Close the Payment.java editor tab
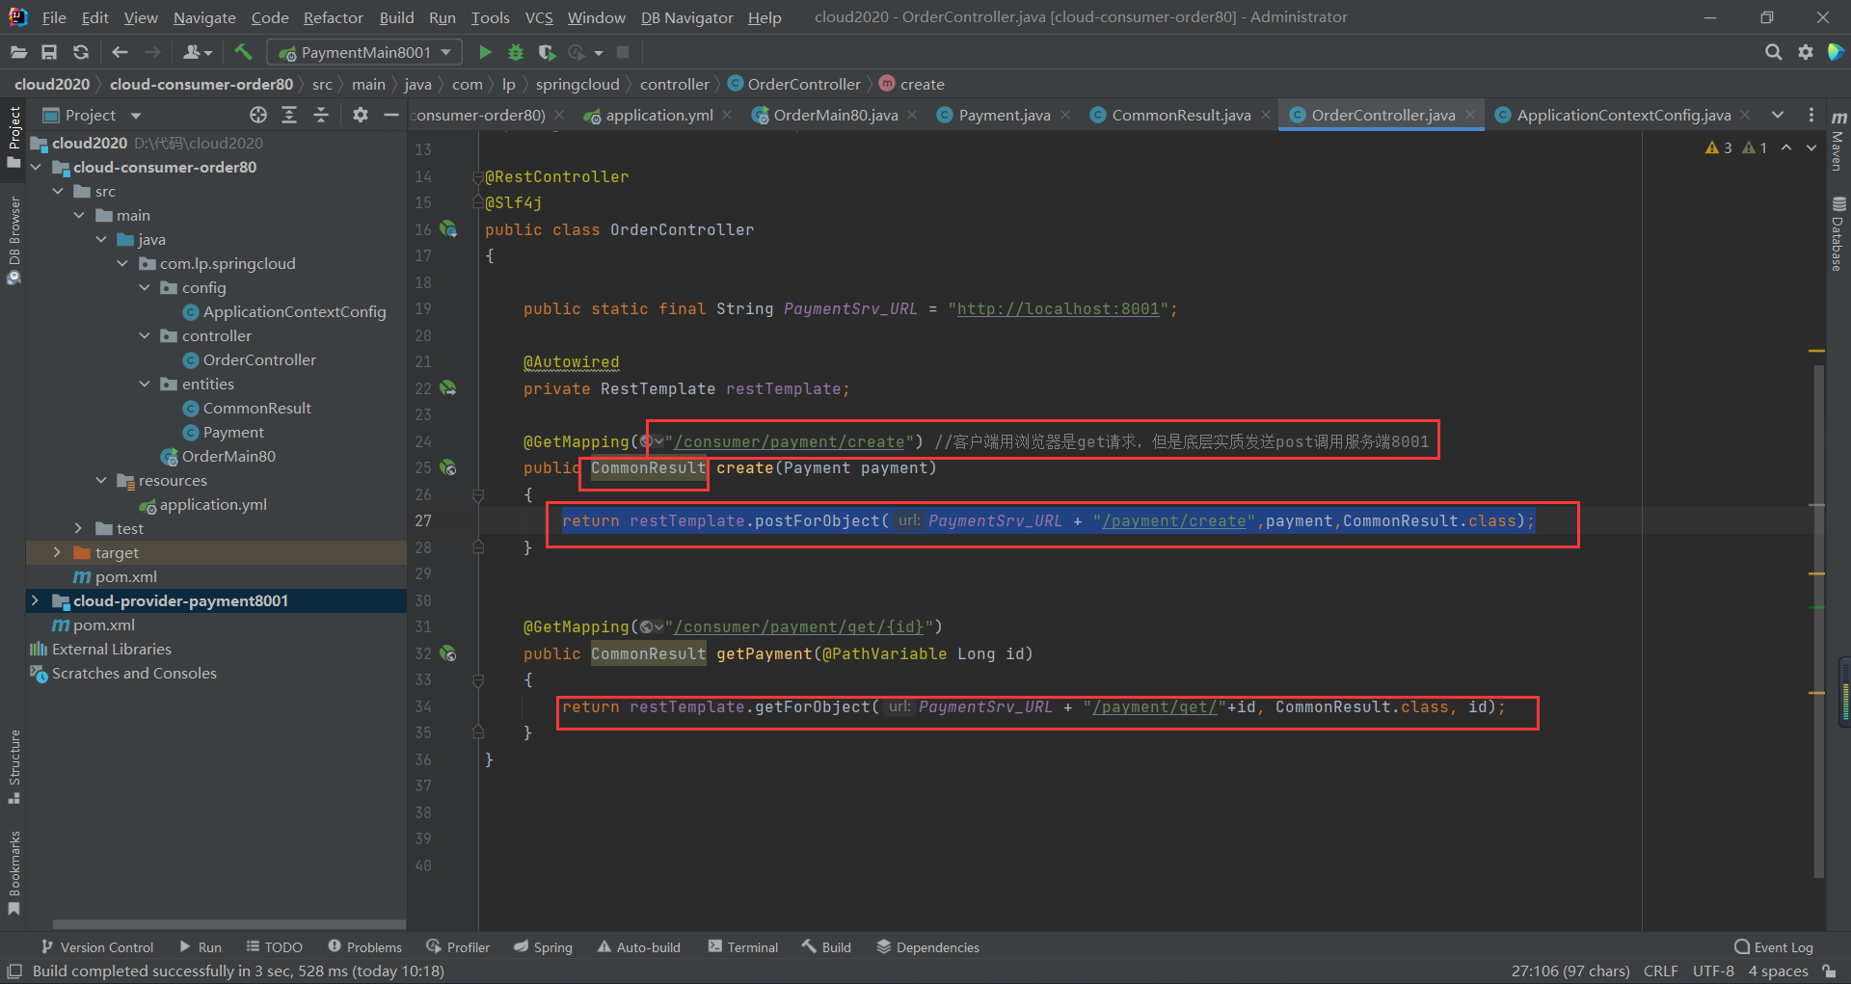Screen dimensions: 1851x984 [1065, 115]
